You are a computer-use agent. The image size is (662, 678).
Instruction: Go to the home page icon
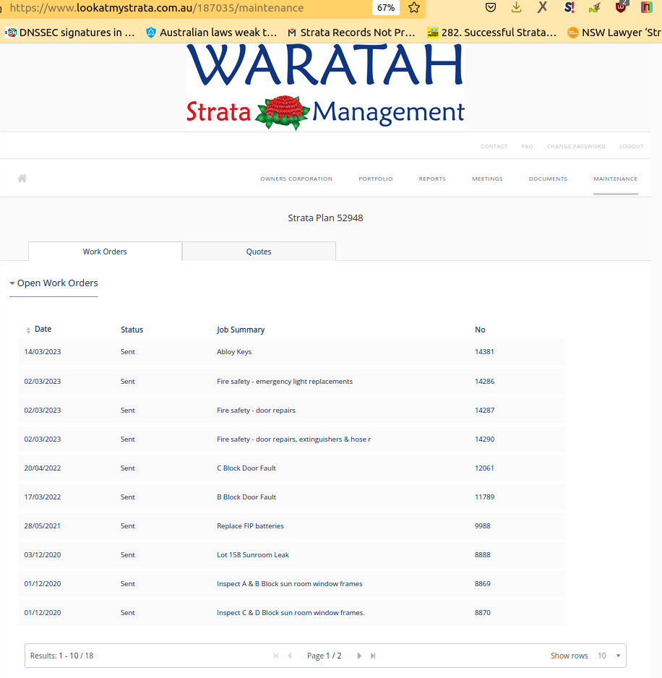tap(22, 178)
